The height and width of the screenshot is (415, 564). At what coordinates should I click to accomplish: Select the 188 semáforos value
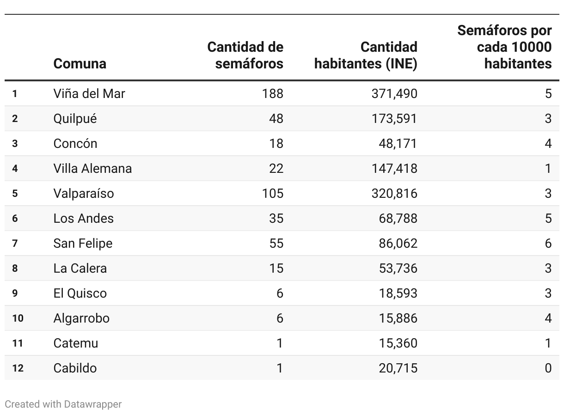click(x=272, y=94)
